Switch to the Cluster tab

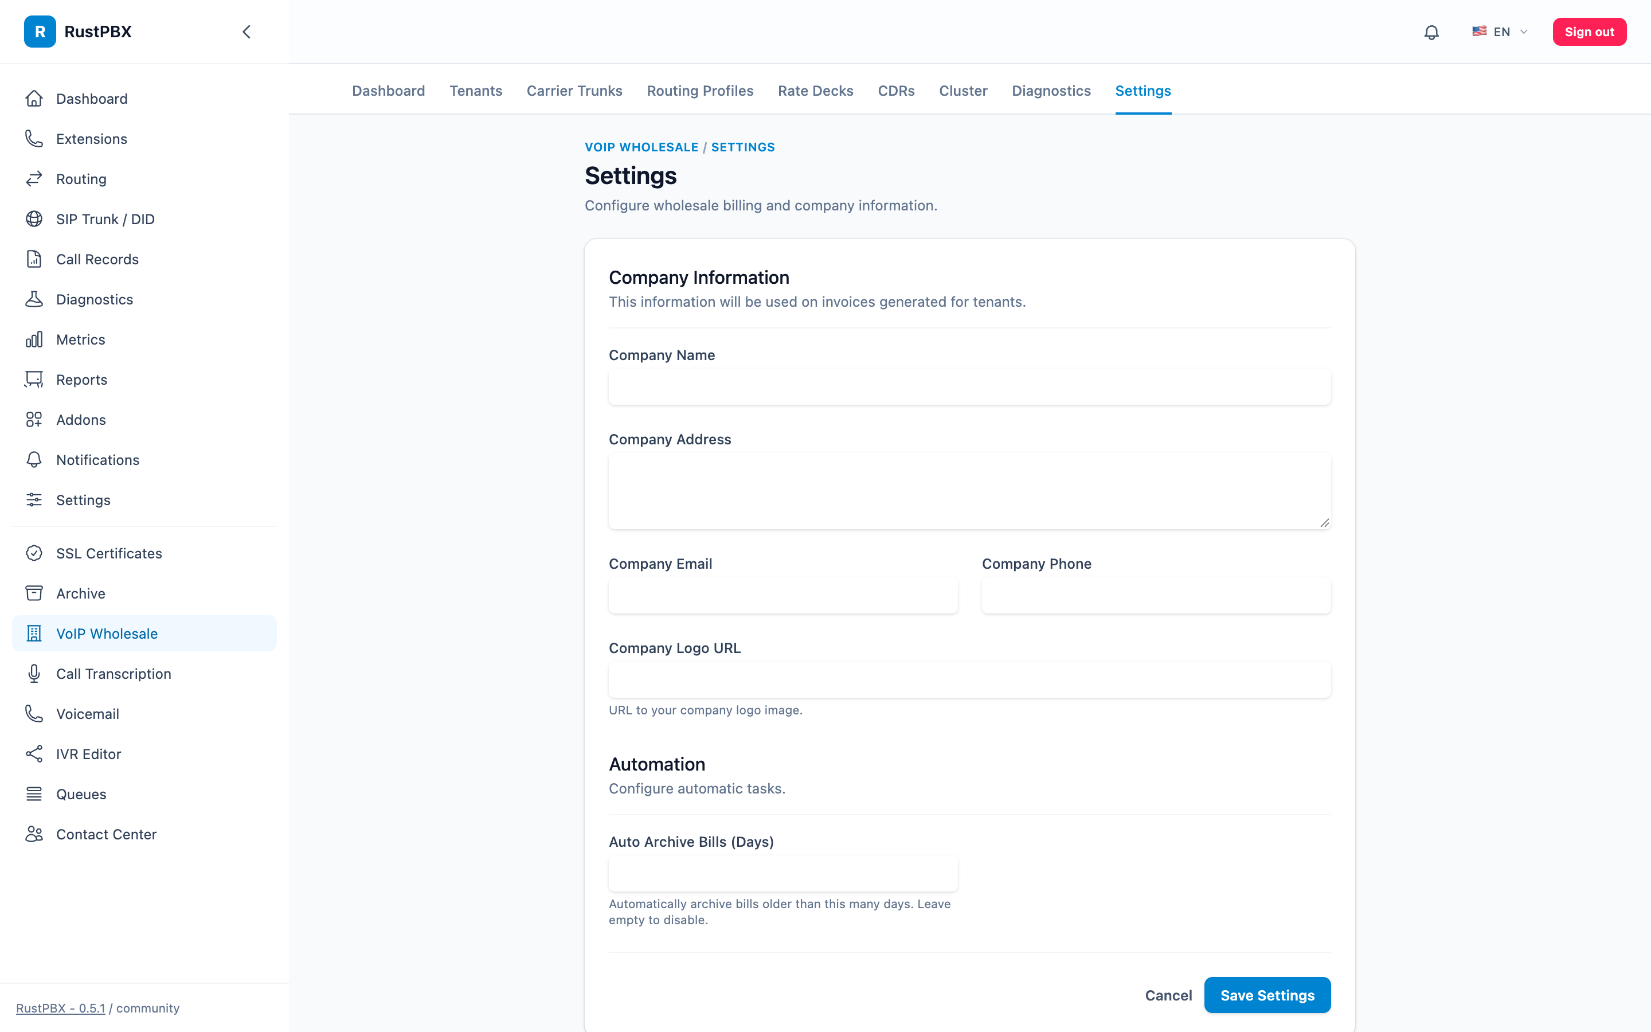coord(963,91)
